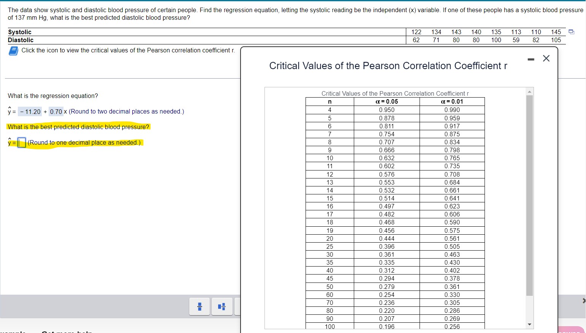Click critical value 0.602
Screen dimensions: 586x333
click(387, 166)
